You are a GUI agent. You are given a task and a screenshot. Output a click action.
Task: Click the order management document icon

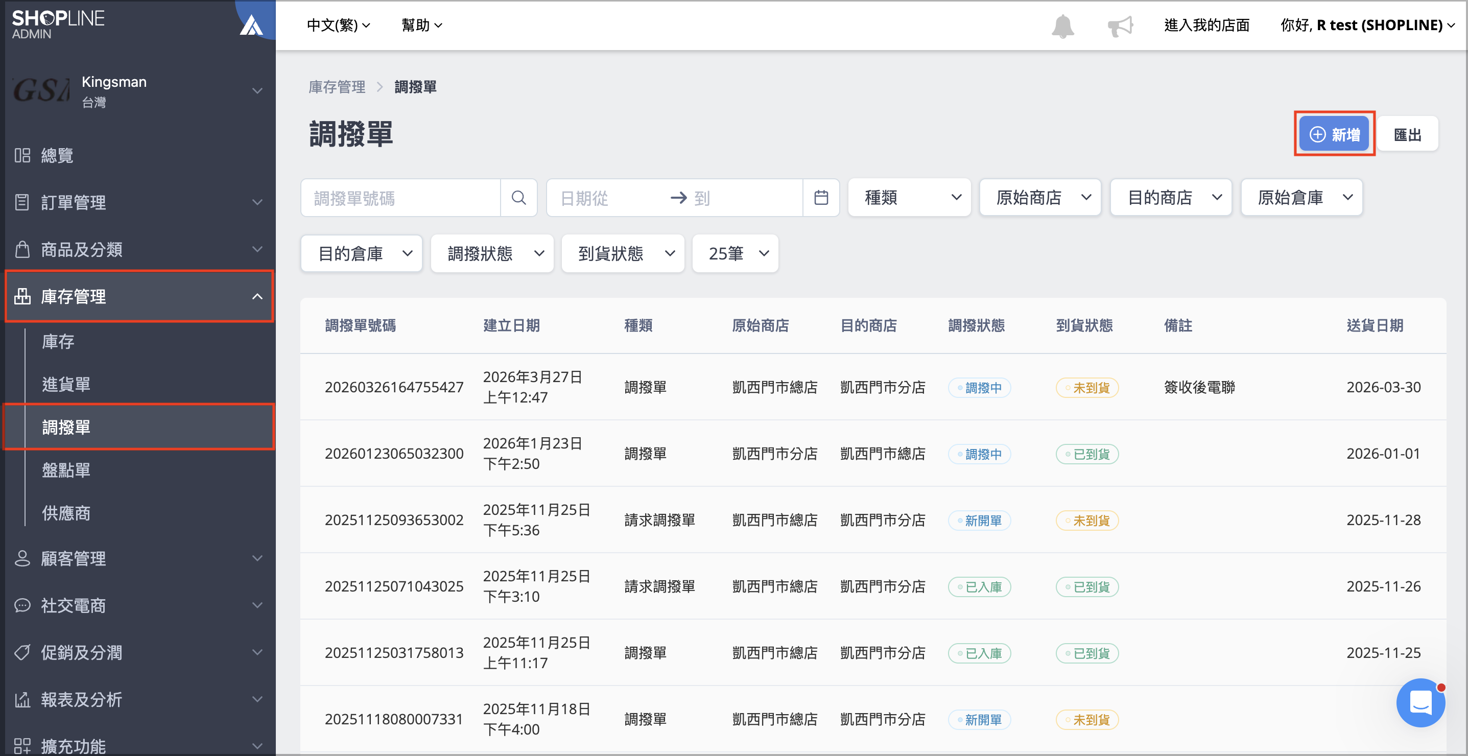point(22,202)
